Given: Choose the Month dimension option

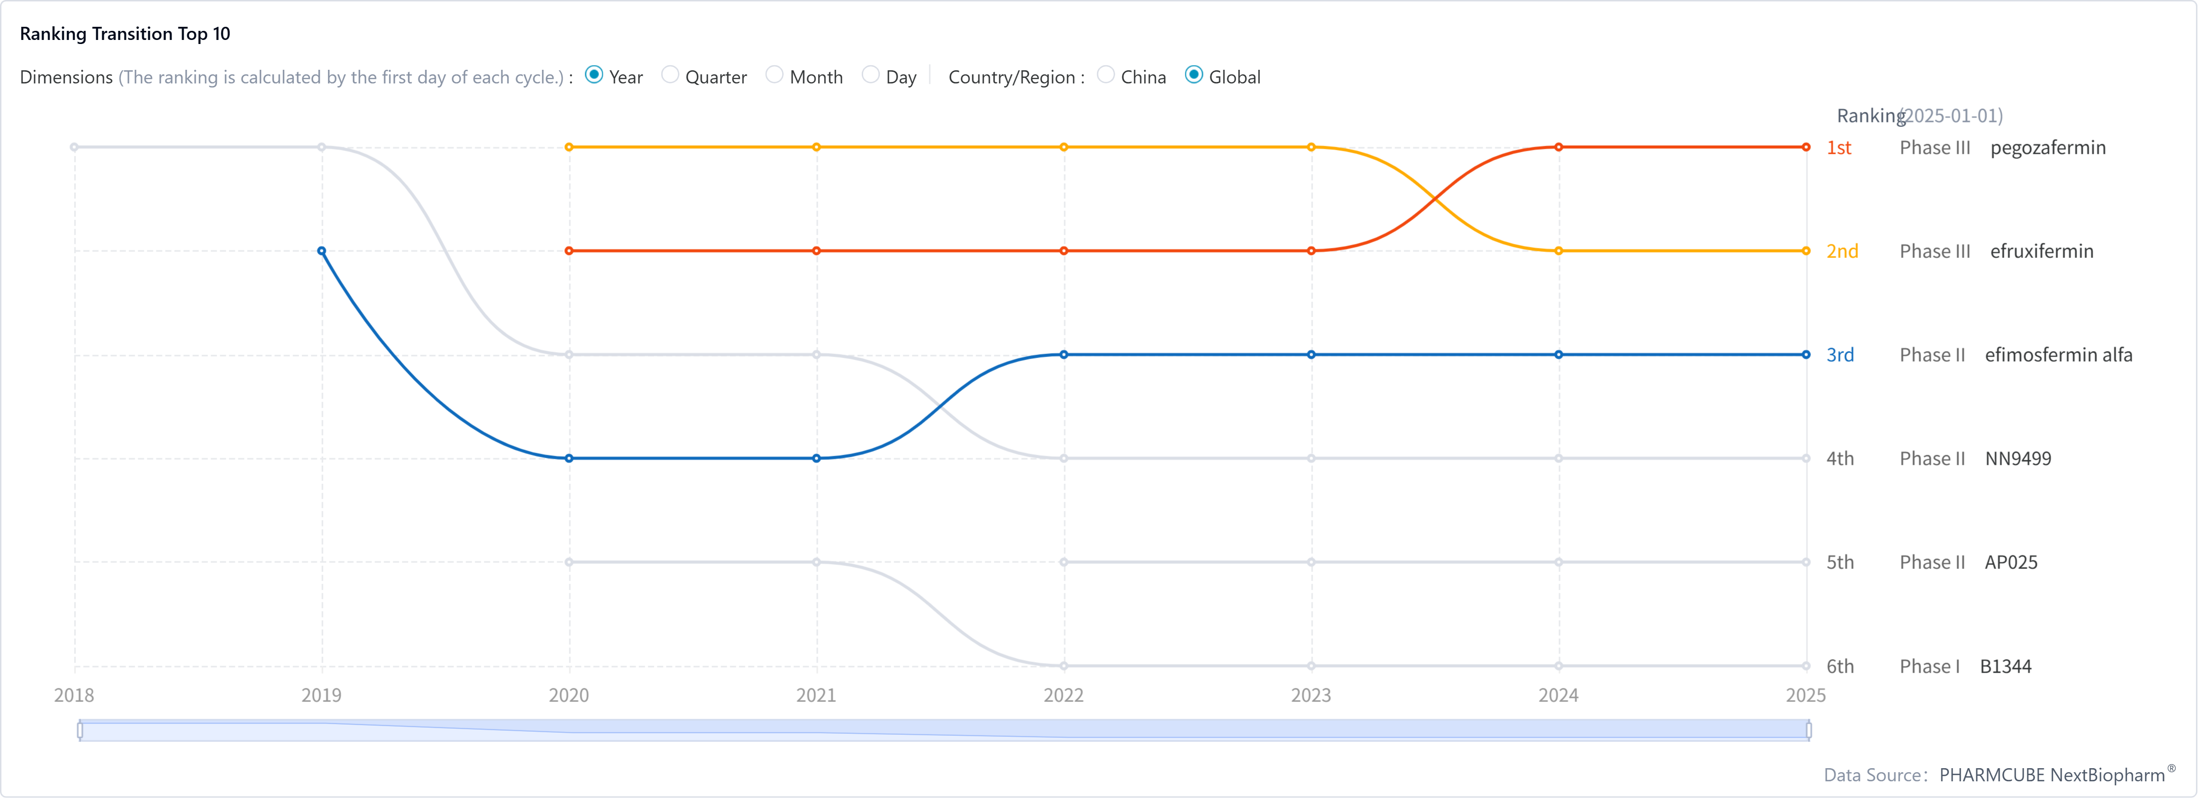Looking at the screenshot, I should tap(775, 76).
